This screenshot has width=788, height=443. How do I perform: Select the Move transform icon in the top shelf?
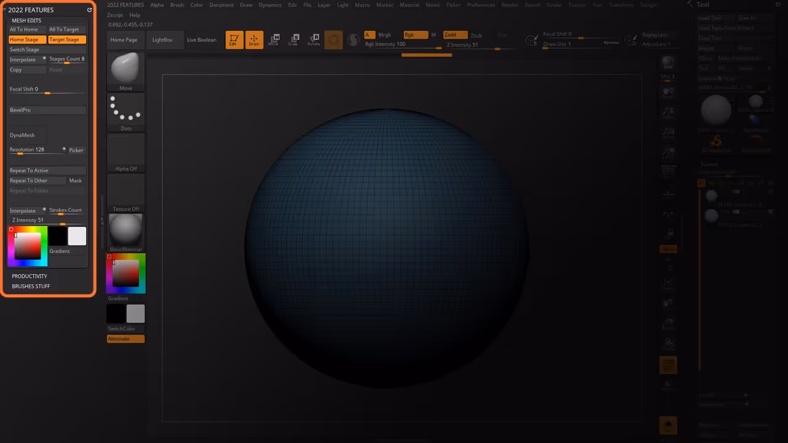pos(273,40)
